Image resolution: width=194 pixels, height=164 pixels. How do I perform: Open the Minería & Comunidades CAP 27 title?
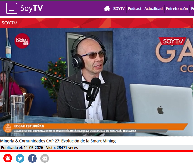point(58,141)
